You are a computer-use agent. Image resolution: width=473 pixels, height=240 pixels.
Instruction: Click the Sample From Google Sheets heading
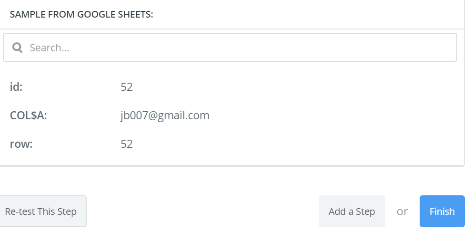point(81,14)
